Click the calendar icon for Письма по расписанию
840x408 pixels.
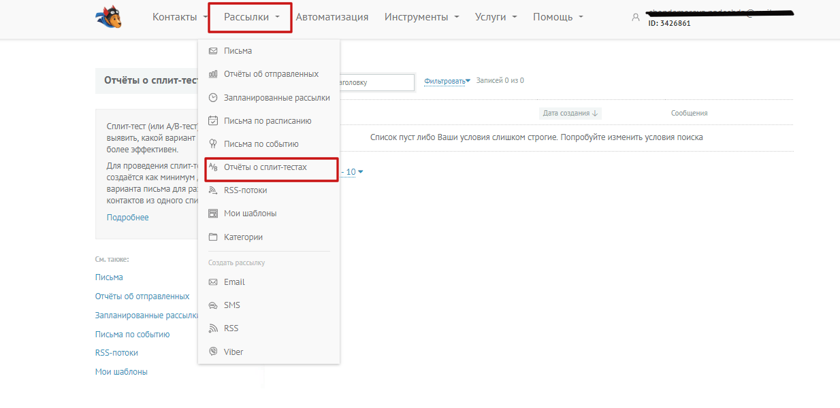pos(213,121)
